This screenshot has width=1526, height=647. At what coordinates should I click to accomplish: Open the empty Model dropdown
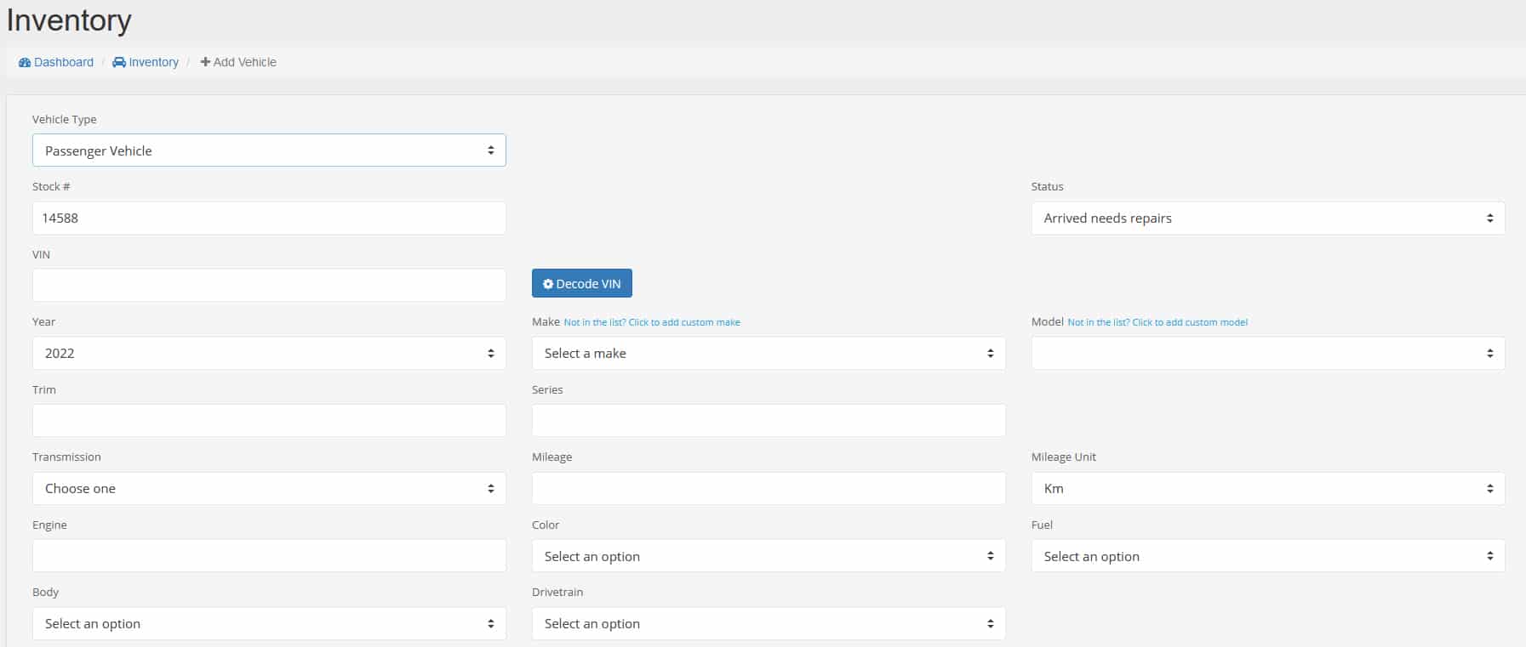[1268, 353]
